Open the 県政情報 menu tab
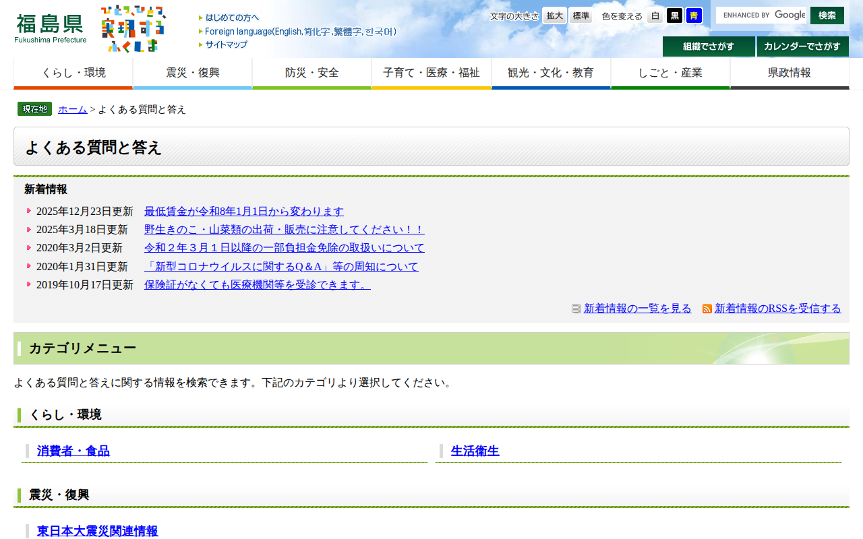 [x=790, y=73]
